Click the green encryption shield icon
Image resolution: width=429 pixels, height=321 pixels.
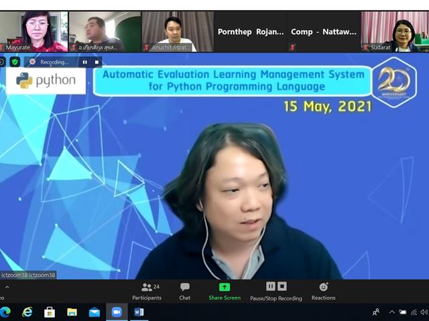[15, 62]
